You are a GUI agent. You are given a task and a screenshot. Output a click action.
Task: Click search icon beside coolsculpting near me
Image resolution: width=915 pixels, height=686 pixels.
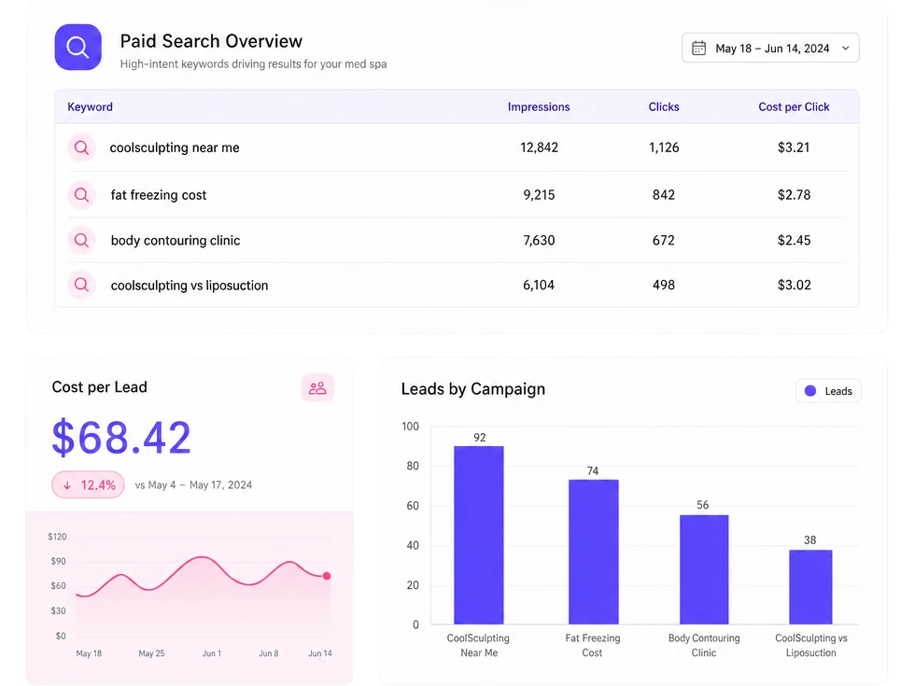tap(82, 147)
